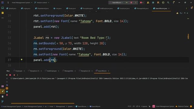The image size is (194, 109).
Task: Switch to Department.java tab
Action: (42, 8)
